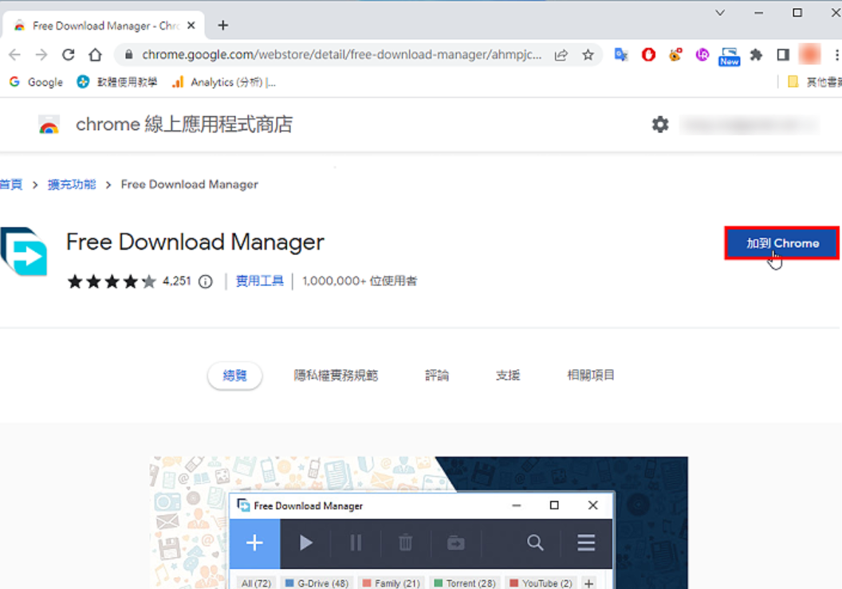Expand the tab search dropdown arrow
This screenshot has width=842, height=589.
click(720, 12)
